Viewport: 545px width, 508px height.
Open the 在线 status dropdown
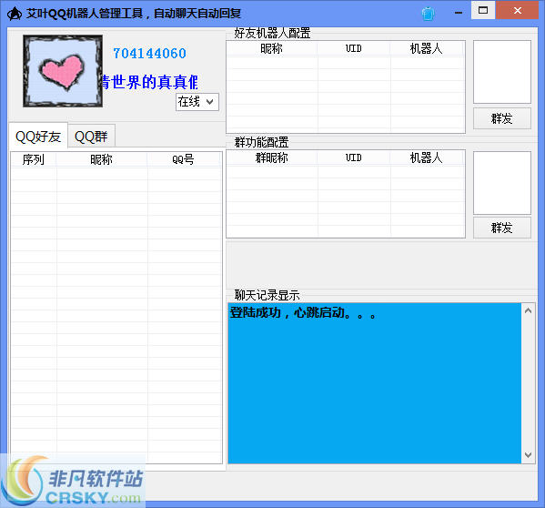pos(197,102)
